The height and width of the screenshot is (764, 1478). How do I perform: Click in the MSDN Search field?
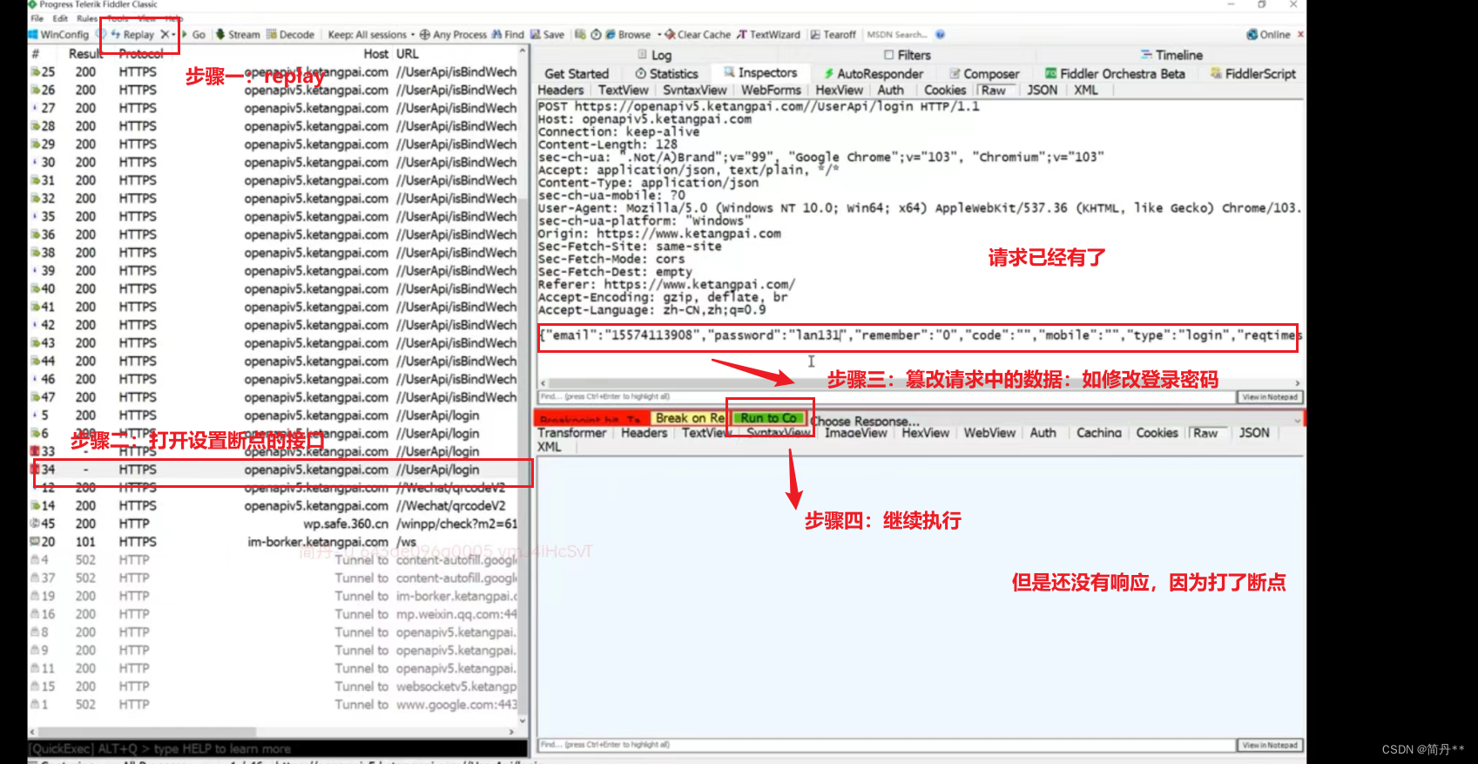pos(897,35)
